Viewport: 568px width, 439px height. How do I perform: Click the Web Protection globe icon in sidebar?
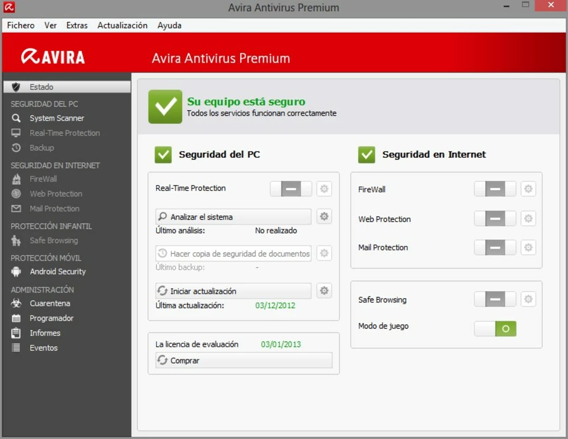[x=16, y=194]
